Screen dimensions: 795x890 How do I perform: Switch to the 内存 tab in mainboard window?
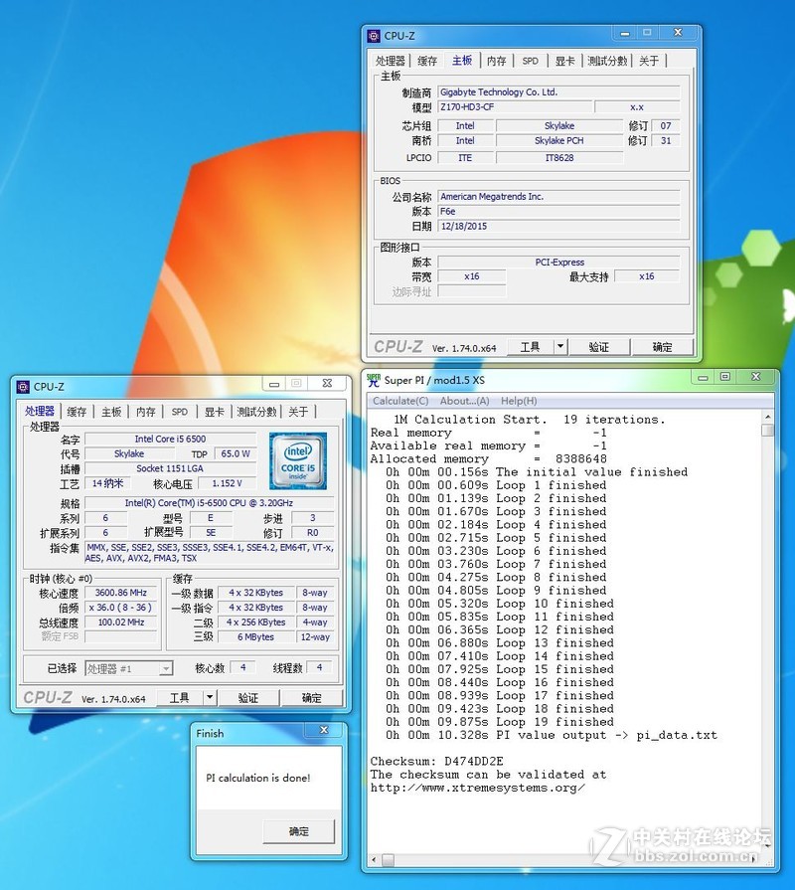tap(496, 61)
